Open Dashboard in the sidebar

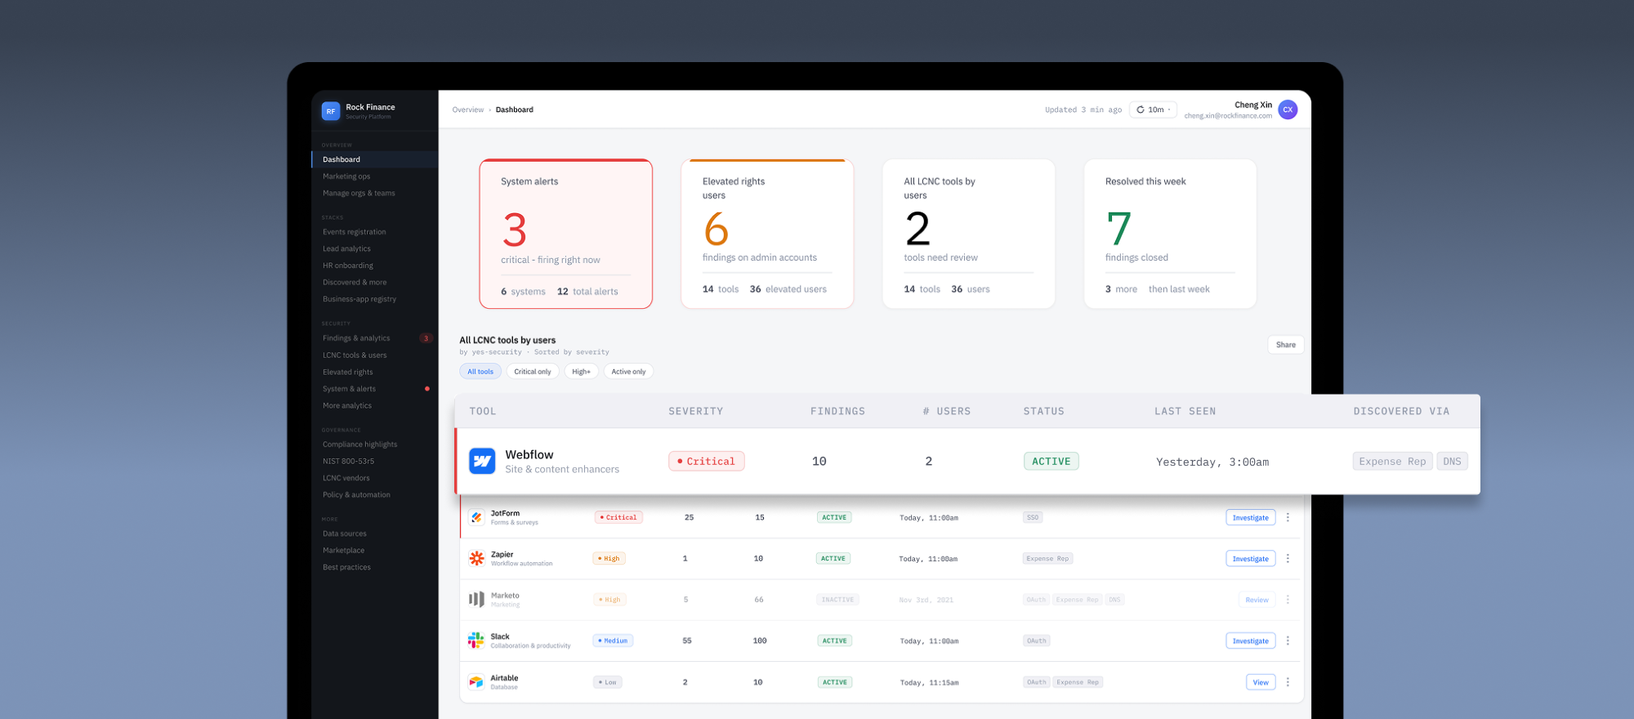pos(375,159)
